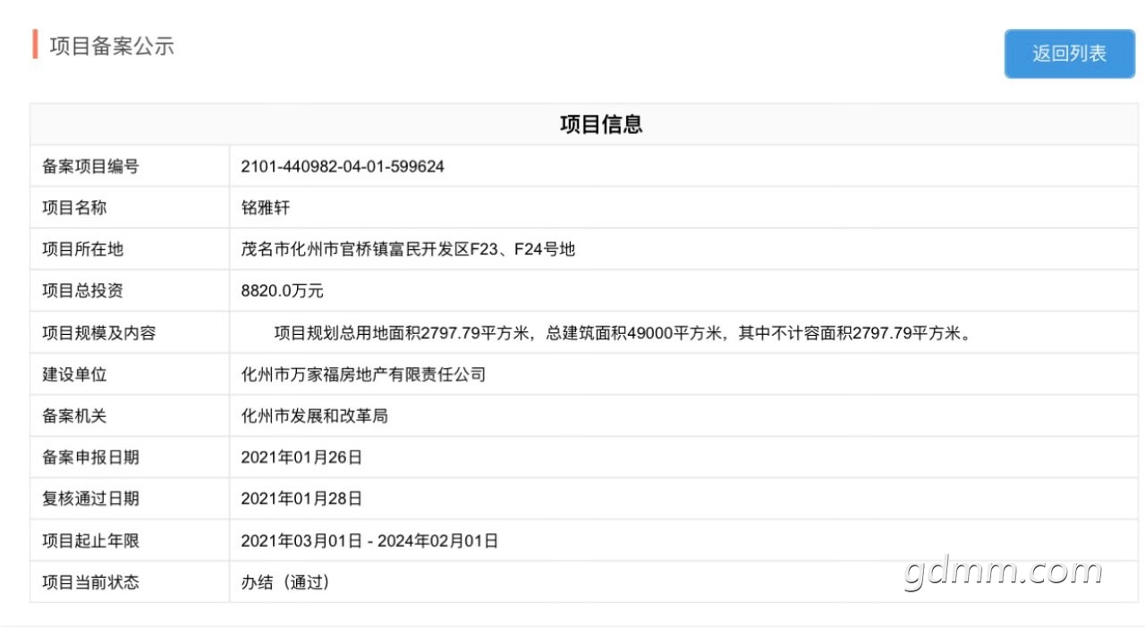Click the 建设单位 label cell
The image size is (1145, 627).
[74, 374]
